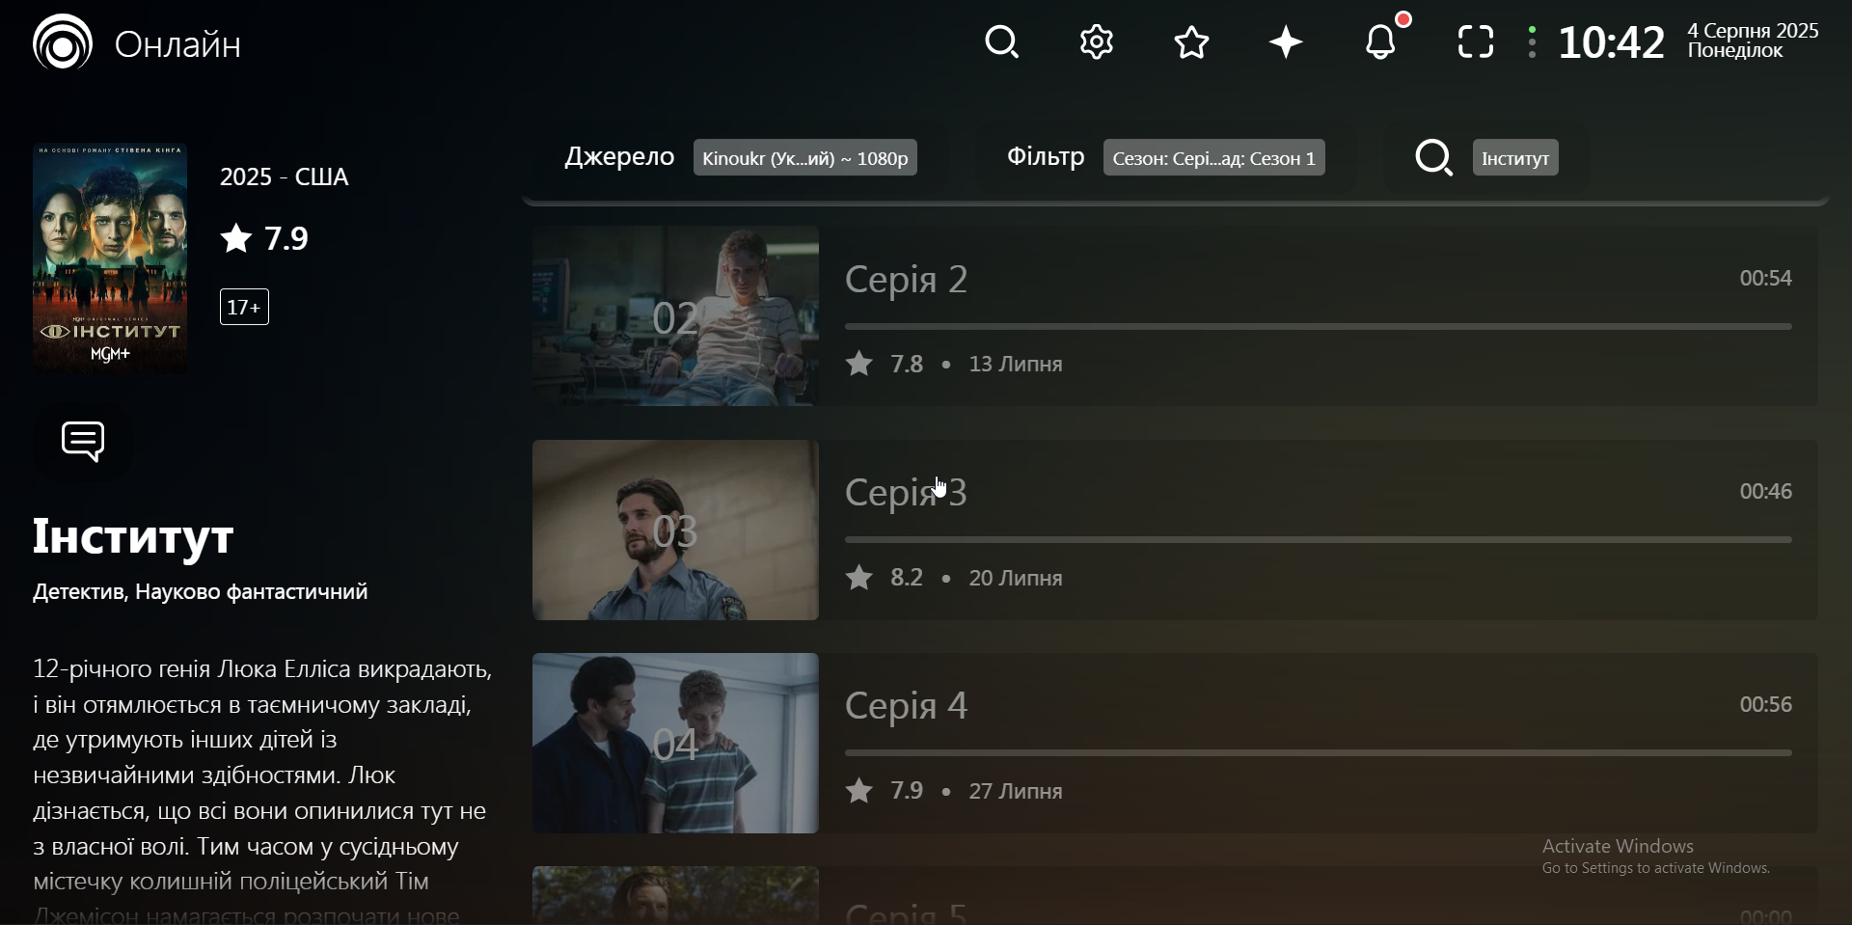
Task: Click the search magnifier beside Інститут
Action: click(x=1434, y=158)
